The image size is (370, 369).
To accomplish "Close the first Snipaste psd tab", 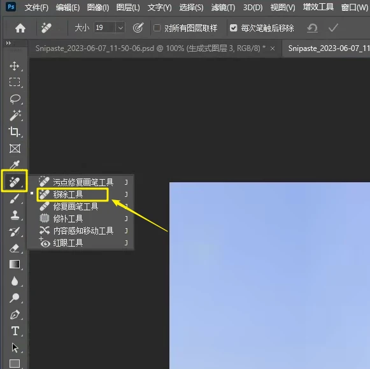I will tap(273, 48).
